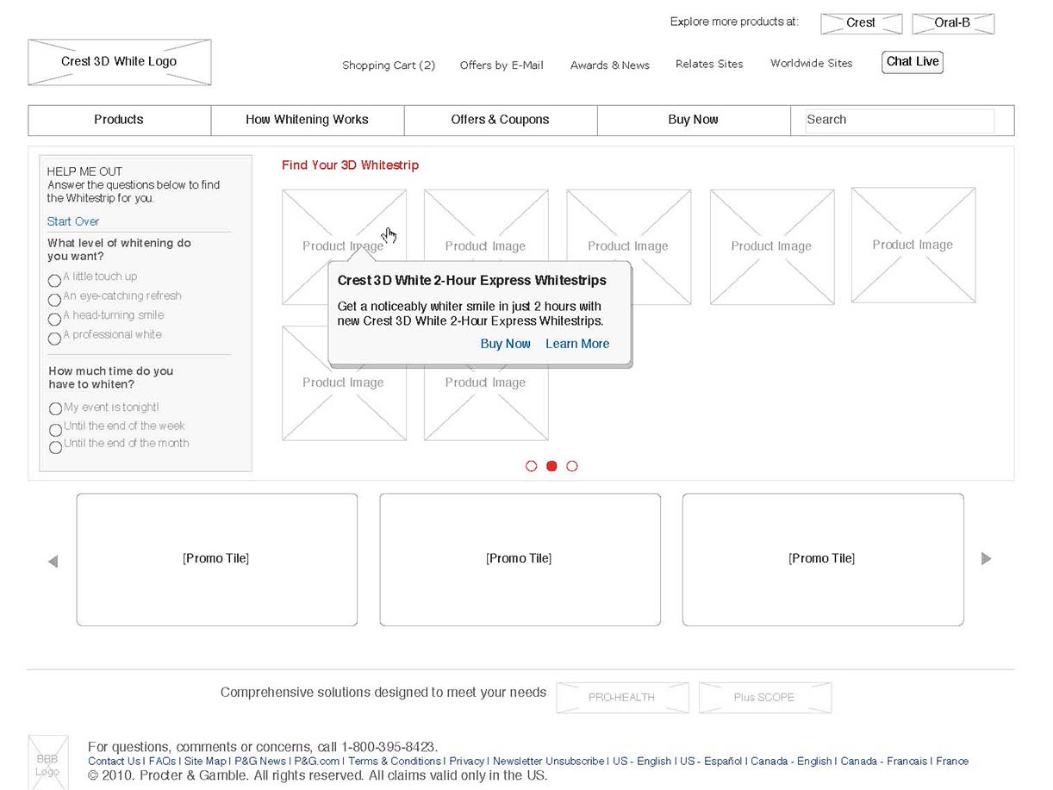Image resolution: width=1053 pixels, height=790 pixels.
Task: Select 'A little touch up' whitening level
Action: click(54, 280)
